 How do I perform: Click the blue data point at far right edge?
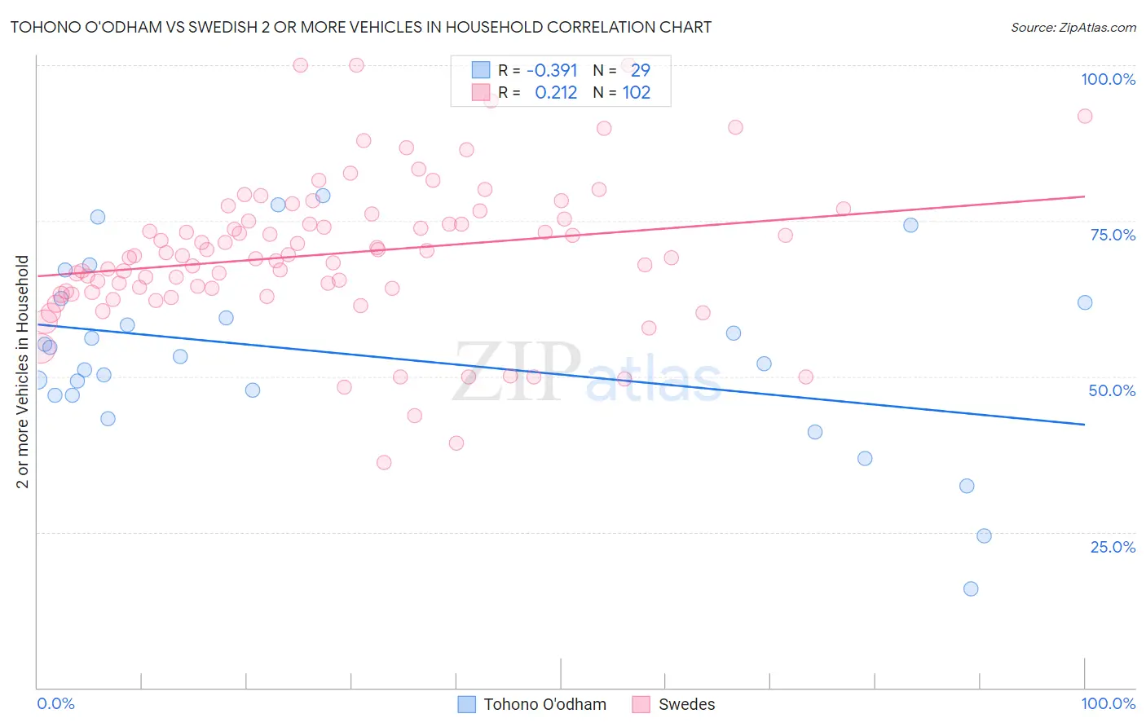tap(1085, 302)
